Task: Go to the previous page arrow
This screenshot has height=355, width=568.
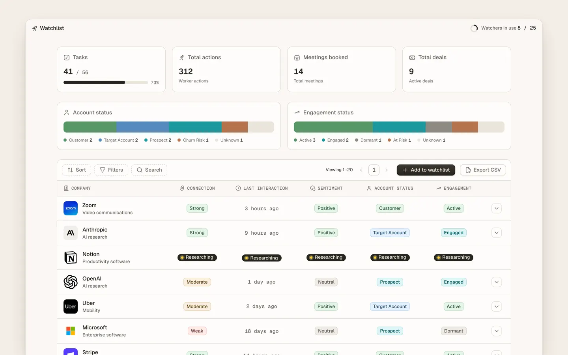Action: pos(361,170)
